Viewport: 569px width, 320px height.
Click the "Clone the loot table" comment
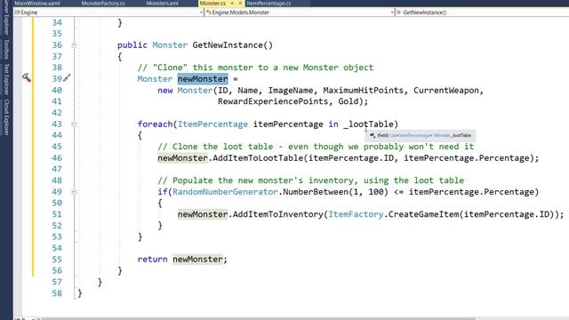pos(316,147)
